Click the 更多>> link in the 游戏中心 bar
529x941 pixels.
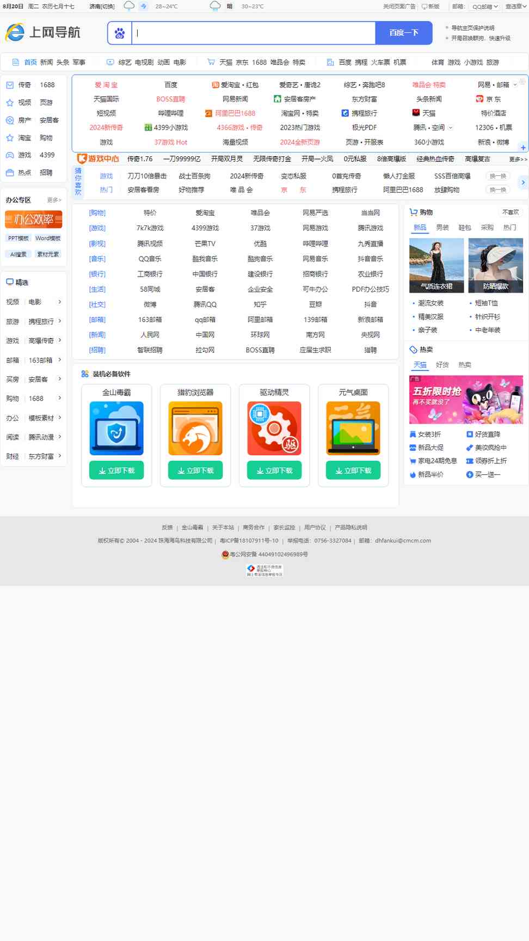tap(518, 159)
